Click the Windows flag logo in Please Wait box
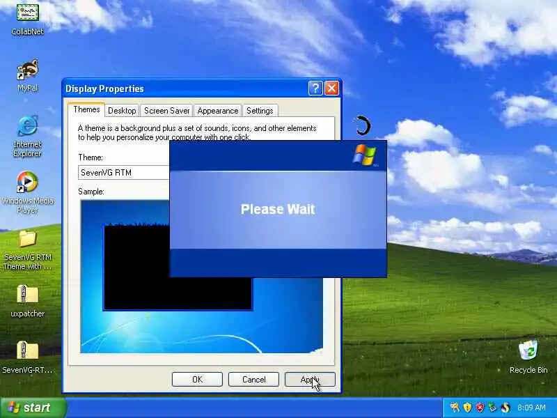Viewport: 557px width, 418px height. [x=365, y=155]
